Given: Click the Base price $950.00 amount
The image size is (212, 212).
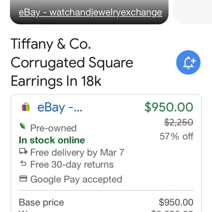Looking at the screenshot, I should [176, 202].
